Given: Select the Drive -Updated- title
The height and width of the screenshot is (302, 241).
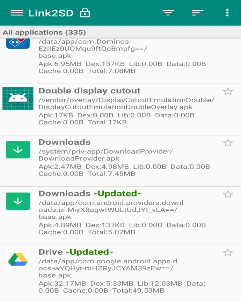Looking at the screenshot, I should click(x=76, y=252).
